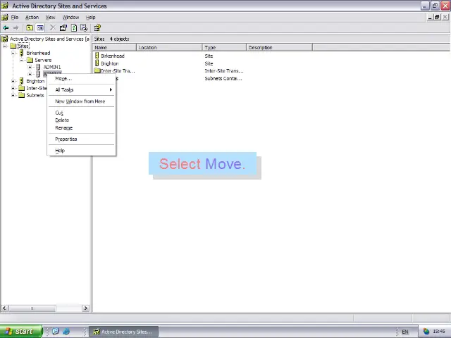Select ADMIN1 in the tree
Viewport: 451px width, 338px height.
click(x=52, y=68)
